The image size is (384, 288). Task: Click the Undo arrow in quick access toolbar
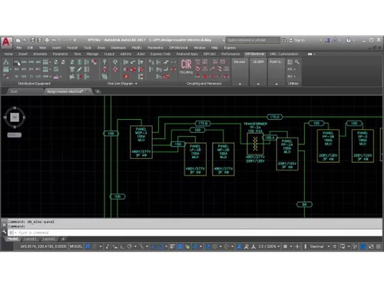coord(54,40)
